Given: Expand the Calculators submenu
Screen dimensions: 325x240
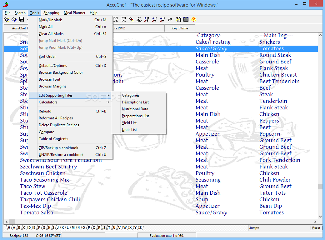Looking at the screenshot, I should pyautogui.click(x=71, y=102).
